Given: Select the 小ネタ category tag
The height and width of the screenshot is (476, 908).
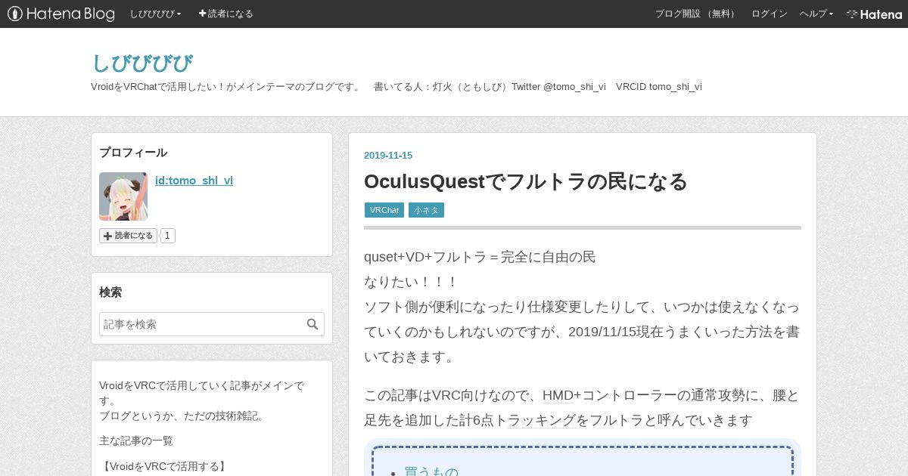Looking at the screenshot, I should tap(426, 210).
